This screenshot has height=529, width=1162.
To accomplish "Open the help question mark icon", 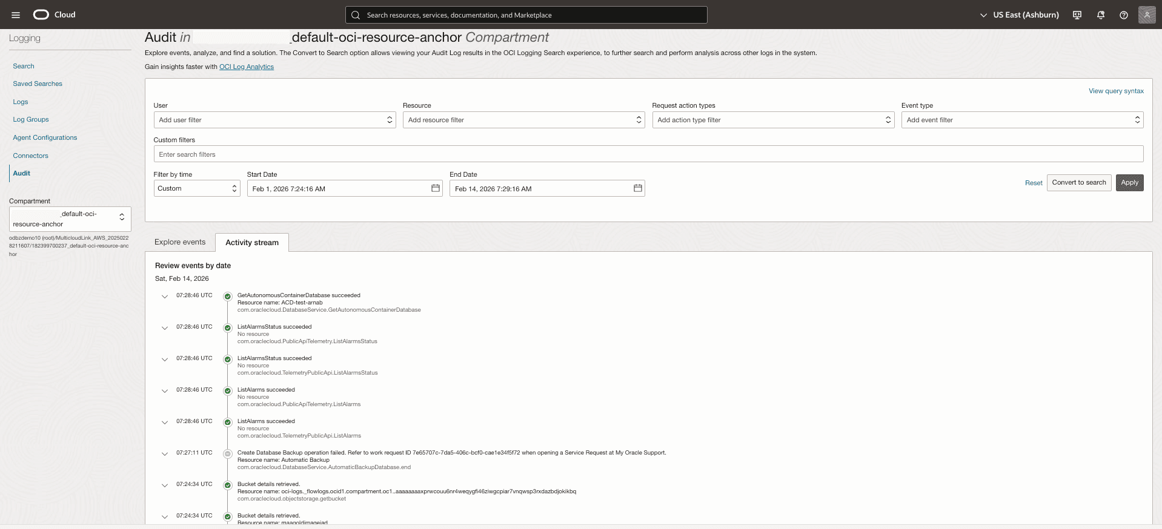I will pos(1124,15).
